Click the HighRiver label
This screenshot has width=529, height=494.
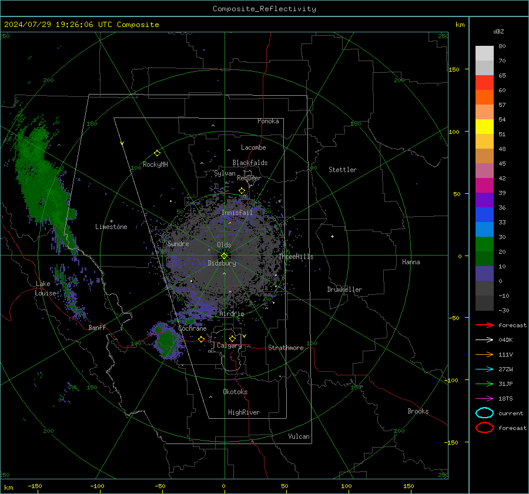point(244,412)
